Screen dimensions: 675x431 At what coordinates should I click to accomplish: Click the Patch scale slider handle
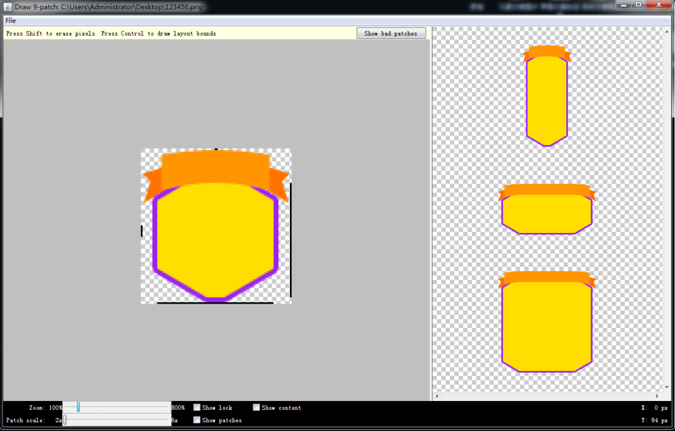pyautogui.click(x=64, y=420)
